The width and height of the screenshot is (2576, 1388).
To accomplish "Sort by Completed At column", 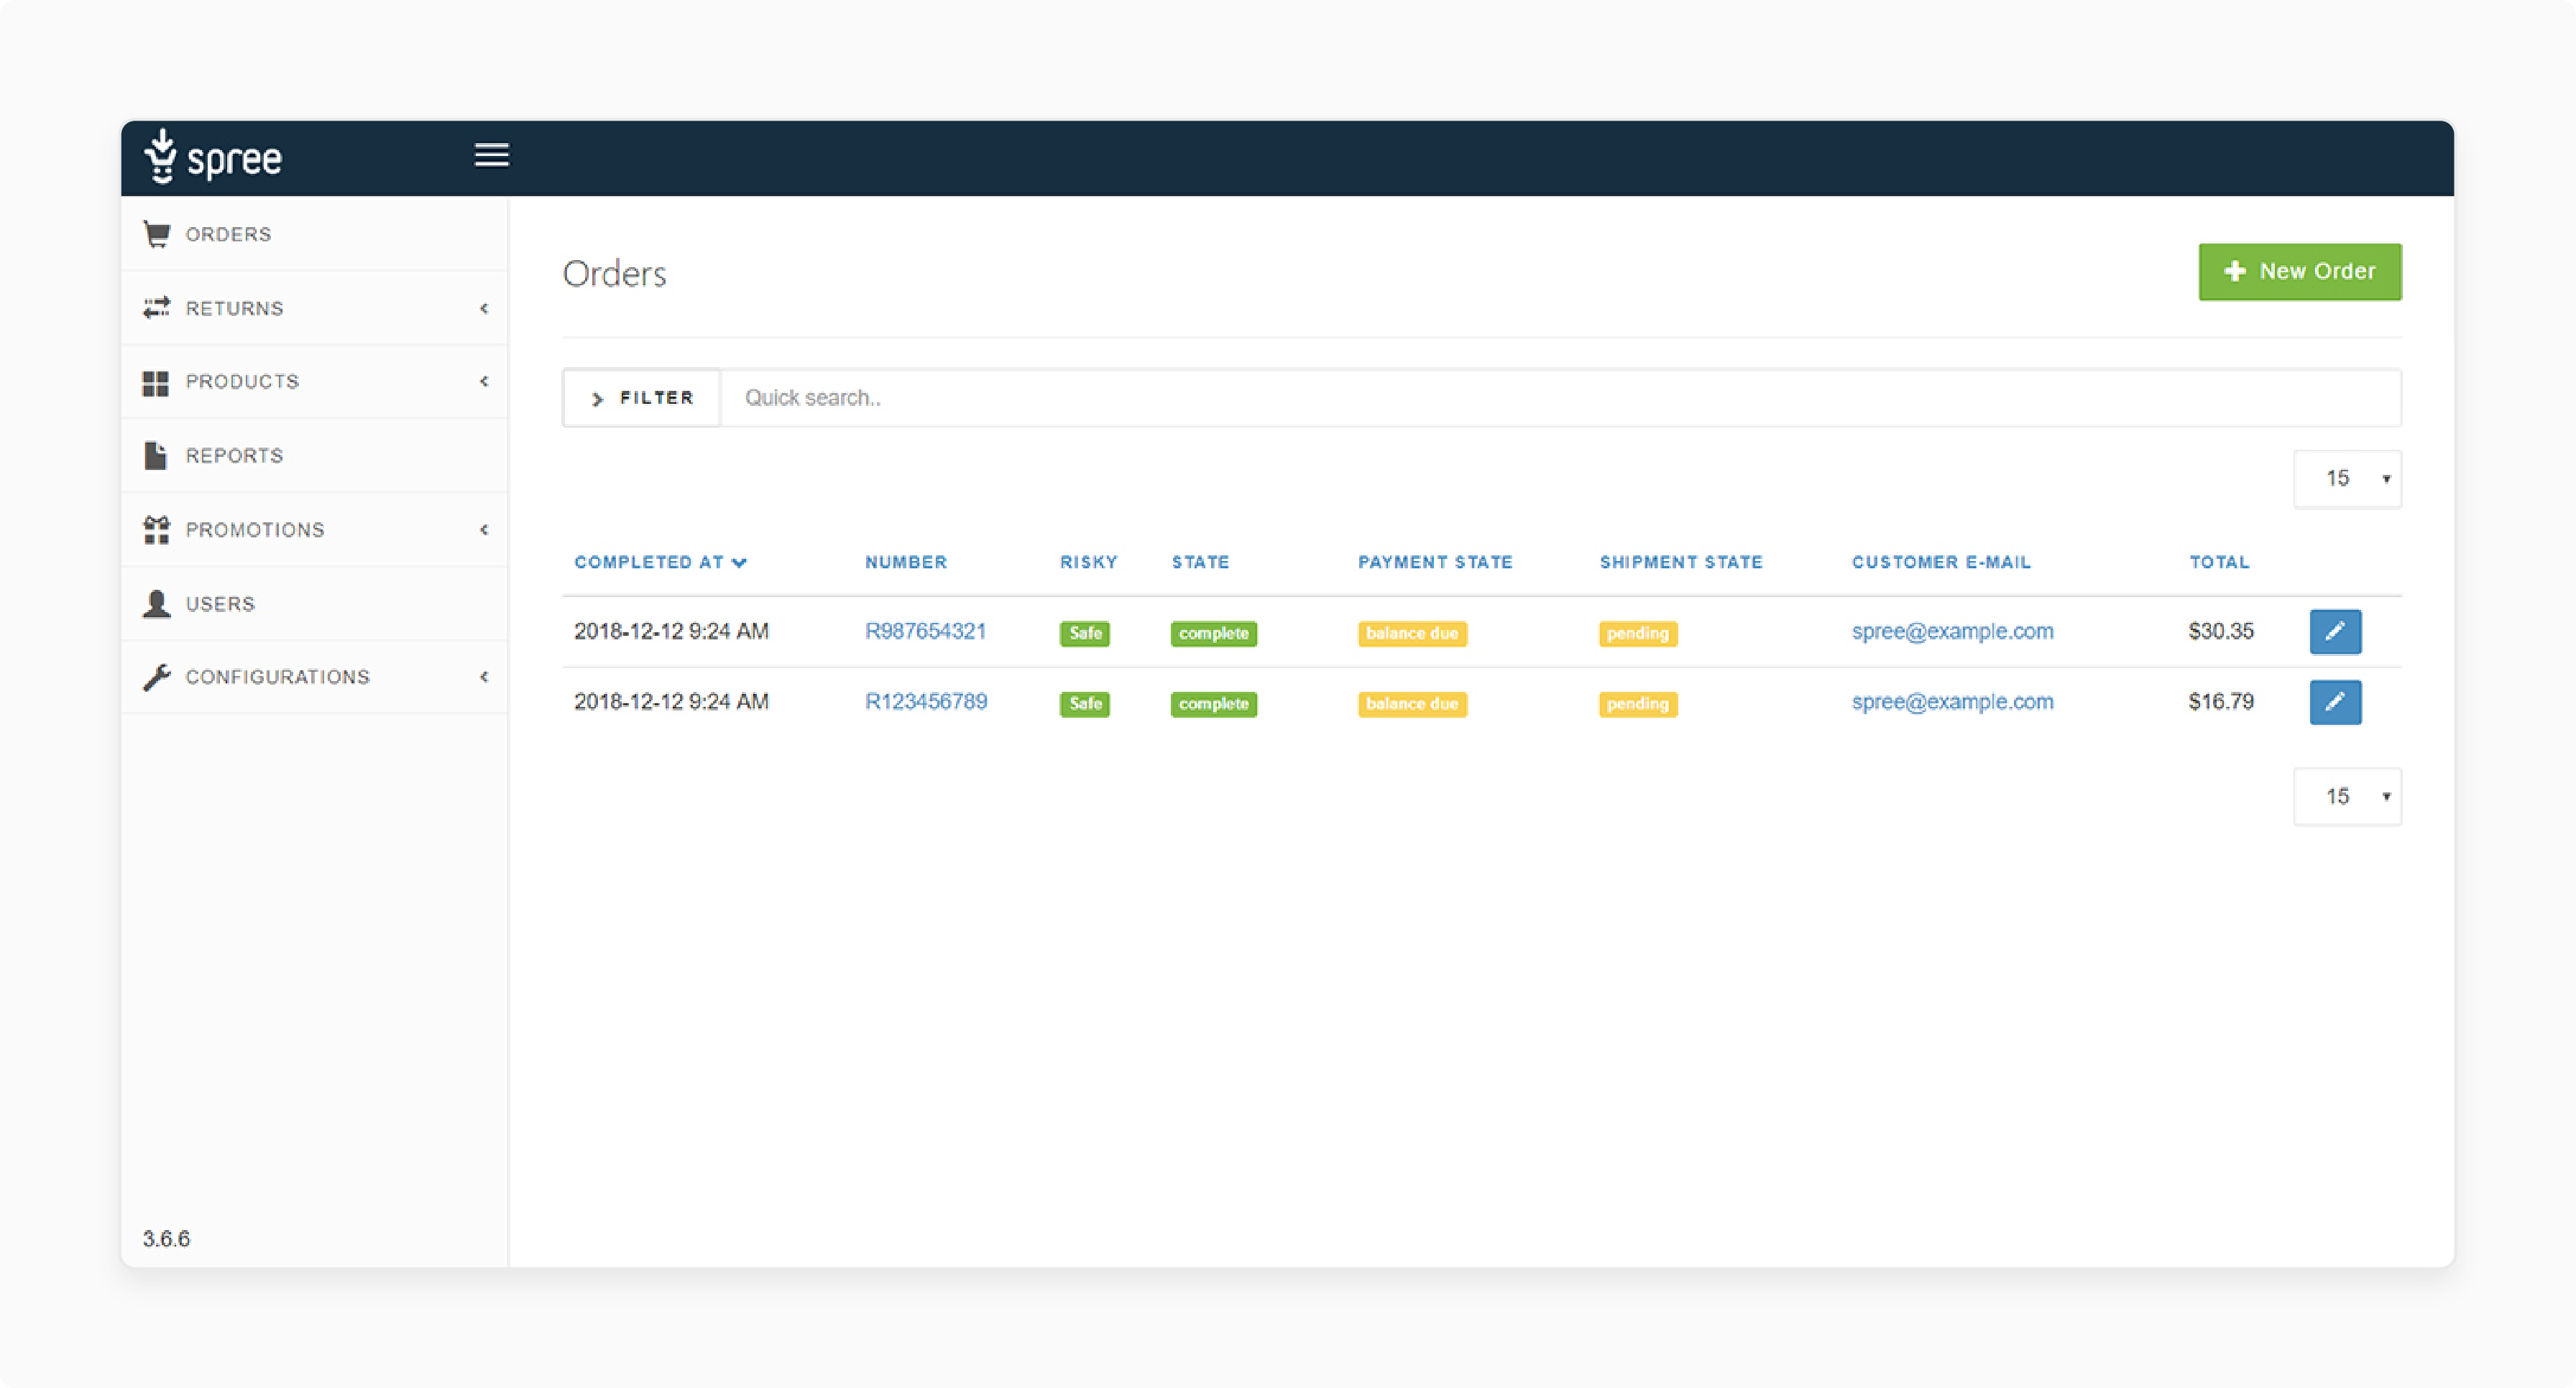I will pos(660,563).
